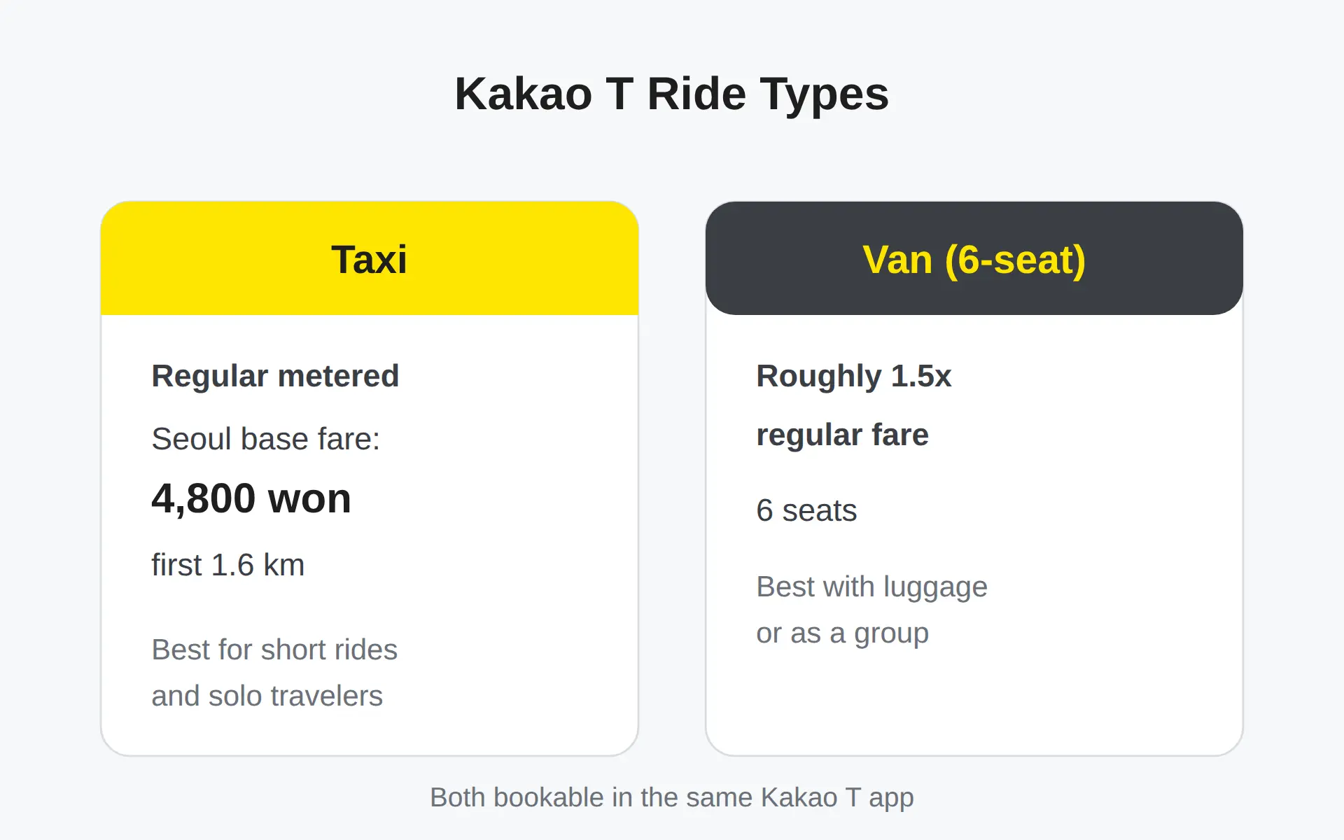
Task: Click the word Taxi in yellow header
Action: [x=369, y=260]
